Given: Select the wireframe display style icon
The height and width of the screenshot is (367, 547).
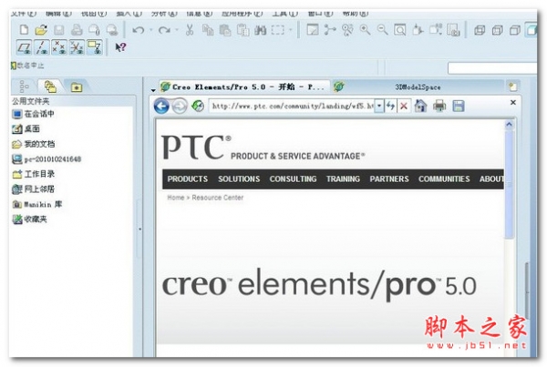Looking at the screenshot, I should 480,30.
